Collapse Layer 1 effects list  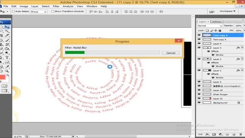[242, 71]
